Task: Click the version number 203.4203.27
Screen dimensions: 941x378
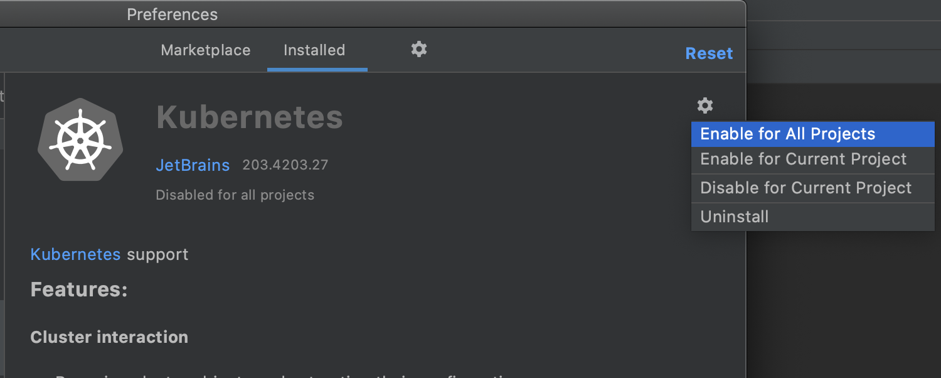Action: pyautogui.click(x=285, y=165)
